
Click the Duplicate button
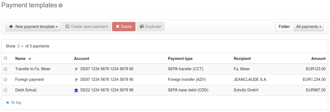pos(150,27)
